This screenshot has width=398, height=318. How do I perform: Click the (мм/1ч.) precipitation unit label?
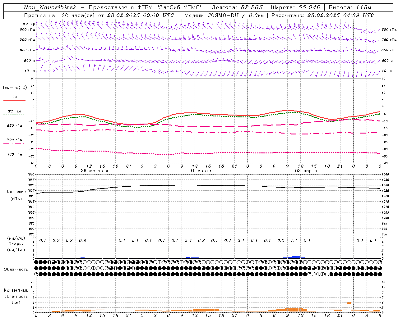coord(16,250)
